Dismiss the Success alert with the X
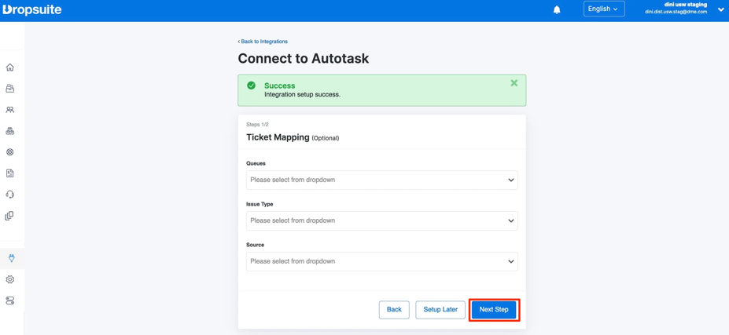This screenshot has height=335, width=729. [514, 83]
